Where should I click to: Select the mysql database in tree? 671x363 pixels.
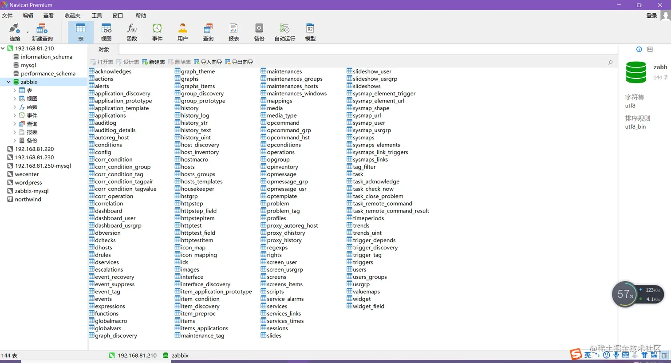[x=28, y=65]
